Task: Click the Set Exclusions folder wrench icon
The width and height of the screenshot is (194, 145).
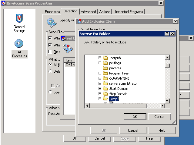Action: pyautogui.click(x=68, y=48)
